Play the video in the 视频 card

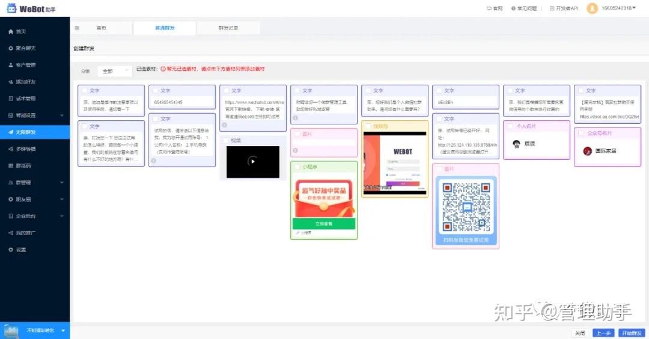[x=252, y=162]
